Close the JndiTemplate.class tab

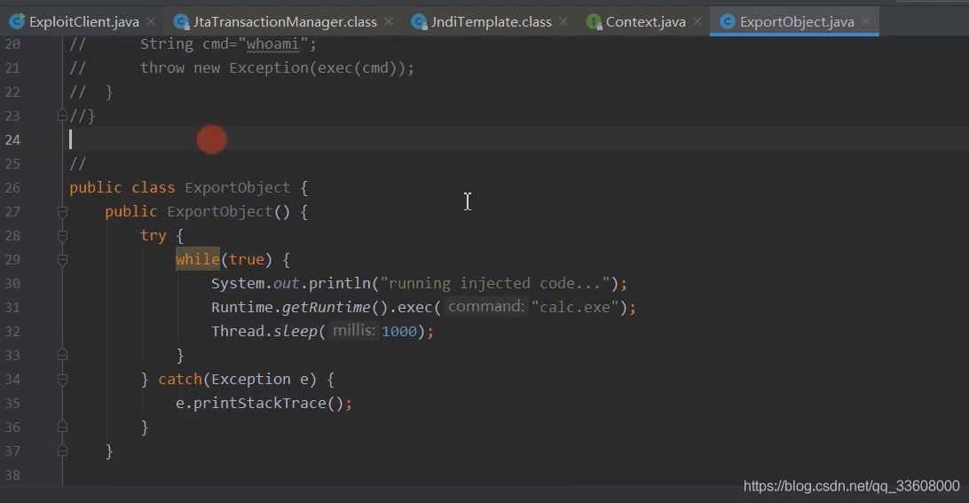(x=563, y=21)
